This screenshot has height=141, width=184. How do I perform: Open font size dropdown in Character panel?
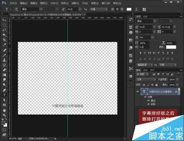click(154, 27)
